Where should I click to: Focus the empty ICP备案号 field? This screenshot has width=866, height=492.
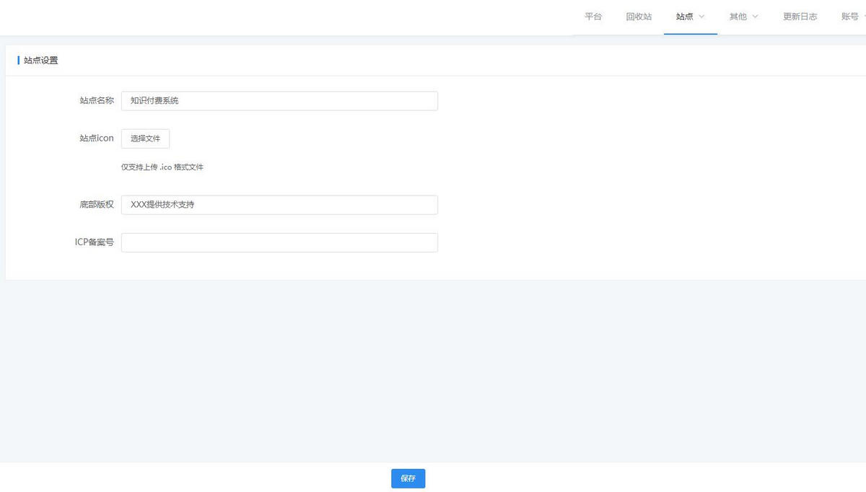point(279,242)
